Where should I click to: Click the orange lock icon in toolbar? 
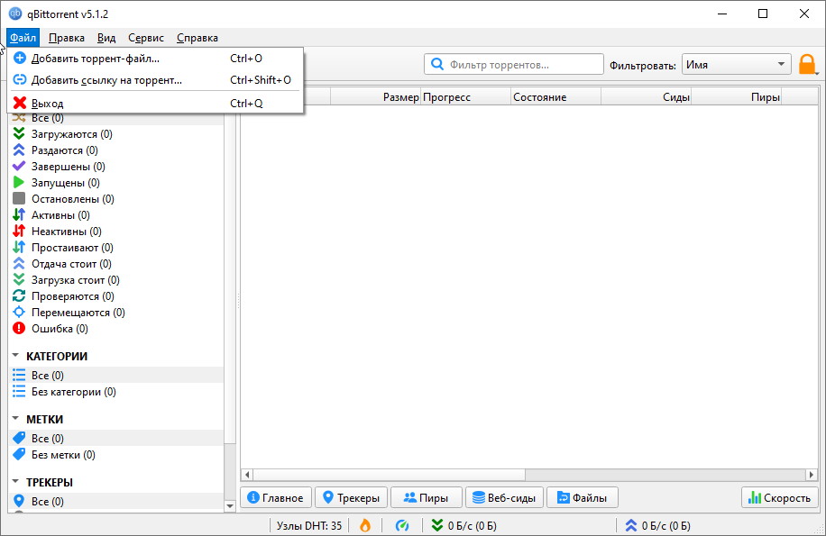tap(807, 64)
